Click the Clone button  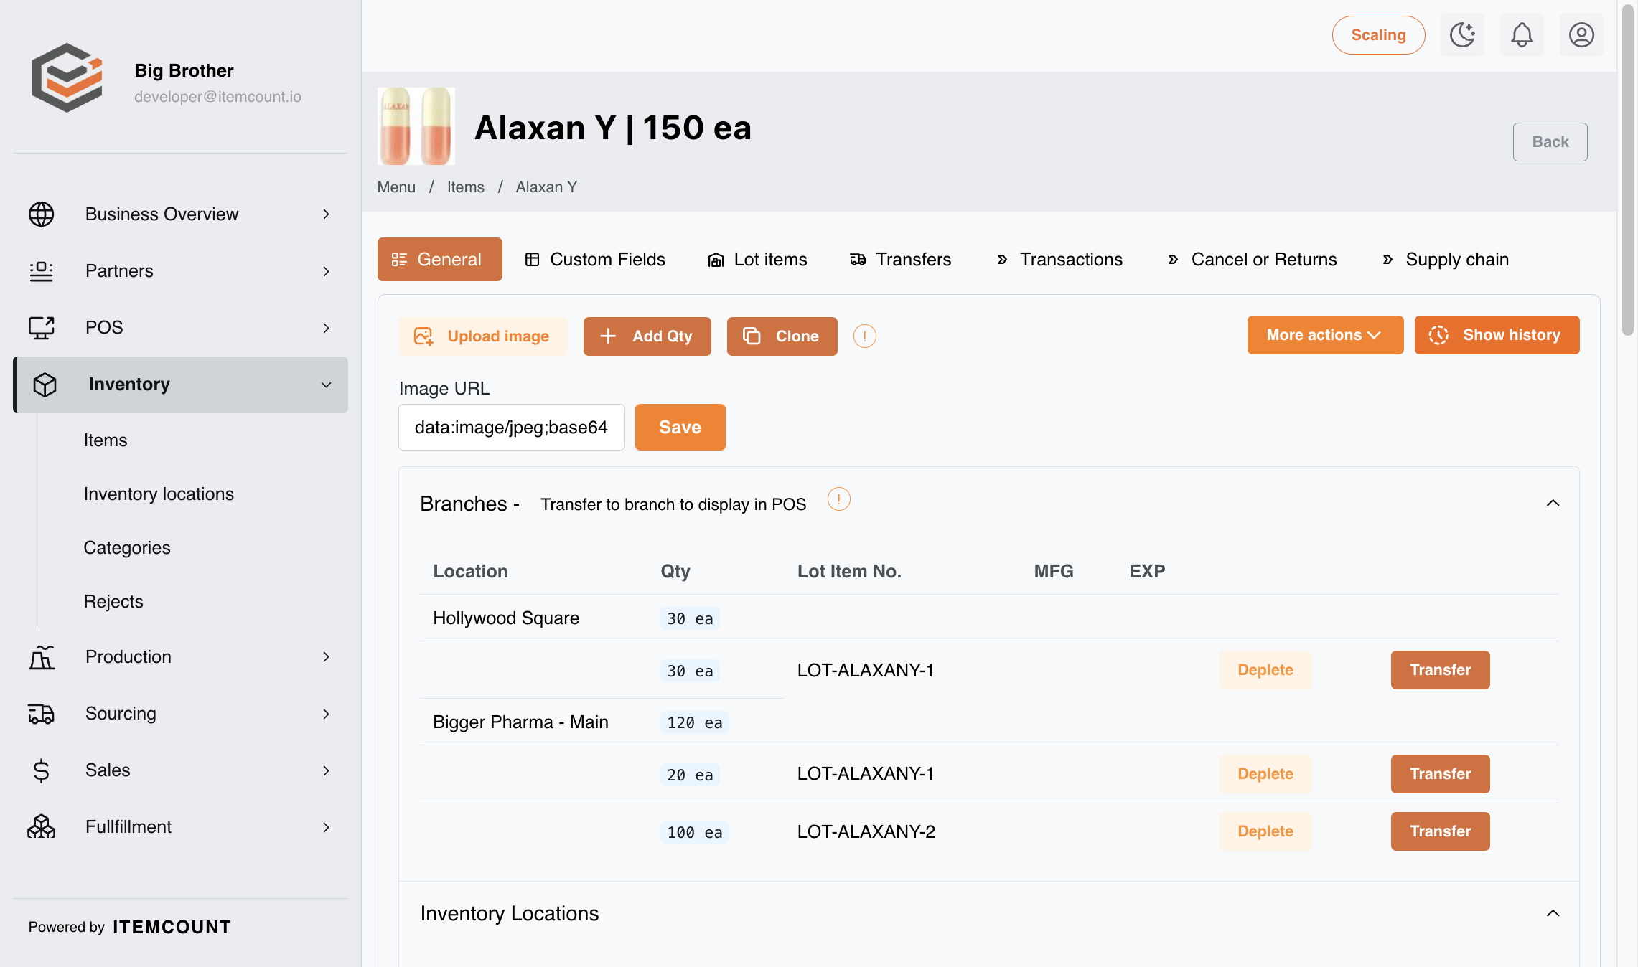[782, 336]
